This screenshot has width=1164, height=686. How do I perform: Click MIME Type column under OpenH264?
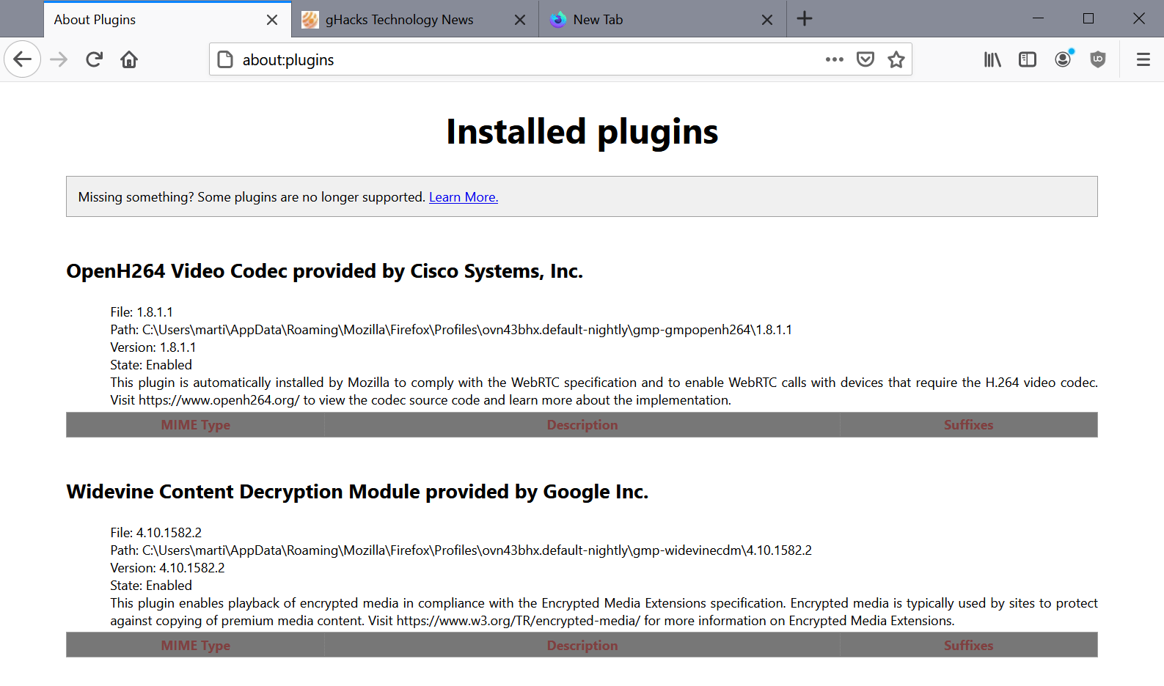196,425
